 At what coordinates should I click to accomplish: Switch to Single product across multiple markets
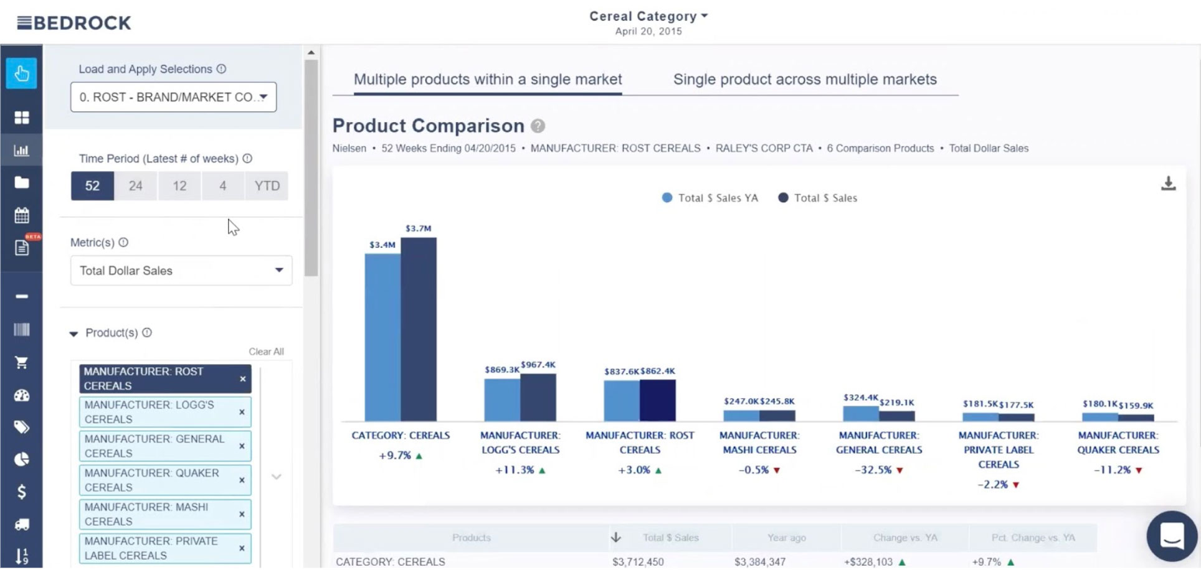pyautogui.click(x=805, y=80)
